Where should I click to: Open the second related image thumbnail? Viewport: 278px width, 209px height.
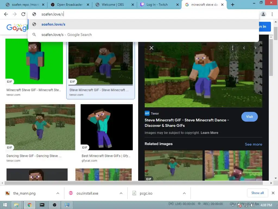(x=233, y=165)
